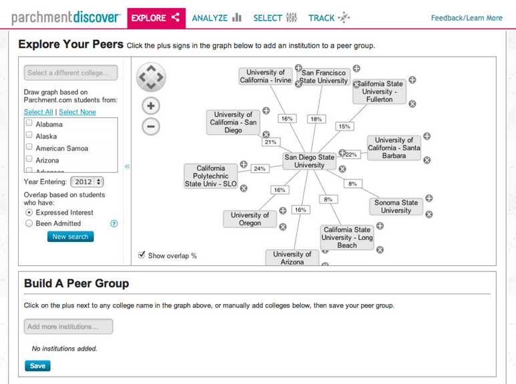Screen dimensions: 516x384
Task: Pan the graph right arrow
Action: coord(160,77)
